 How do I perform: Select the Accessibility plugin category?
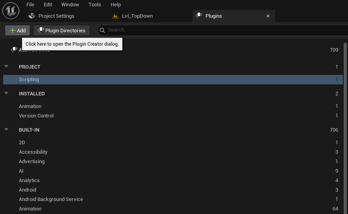pyautogui.click(x=33, y=152)
